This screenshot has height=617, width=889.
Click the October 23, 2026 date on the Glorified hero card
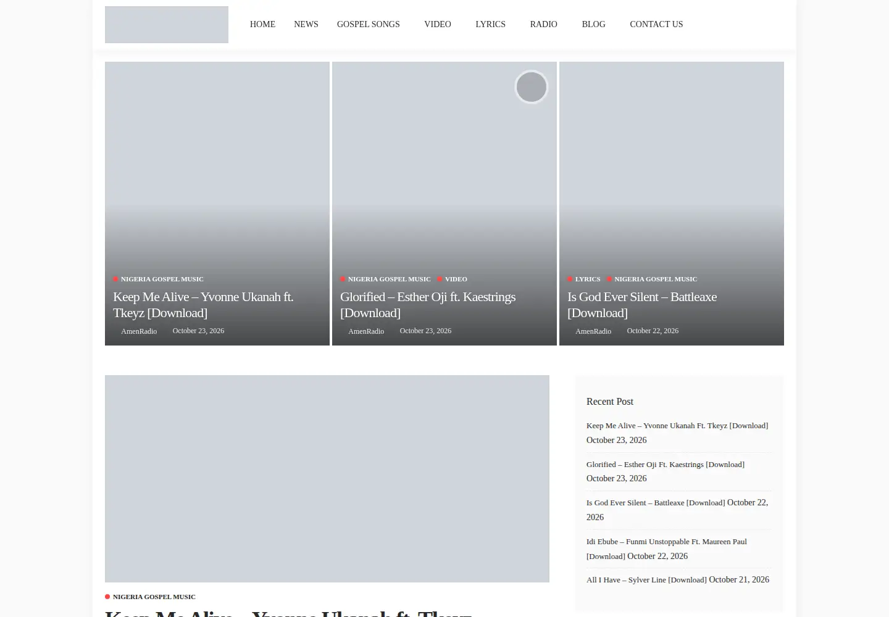pyautogui.click(x=425, y=331)
